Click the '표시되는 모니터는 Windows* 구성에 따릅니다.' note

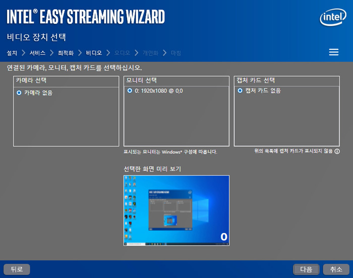170,152
